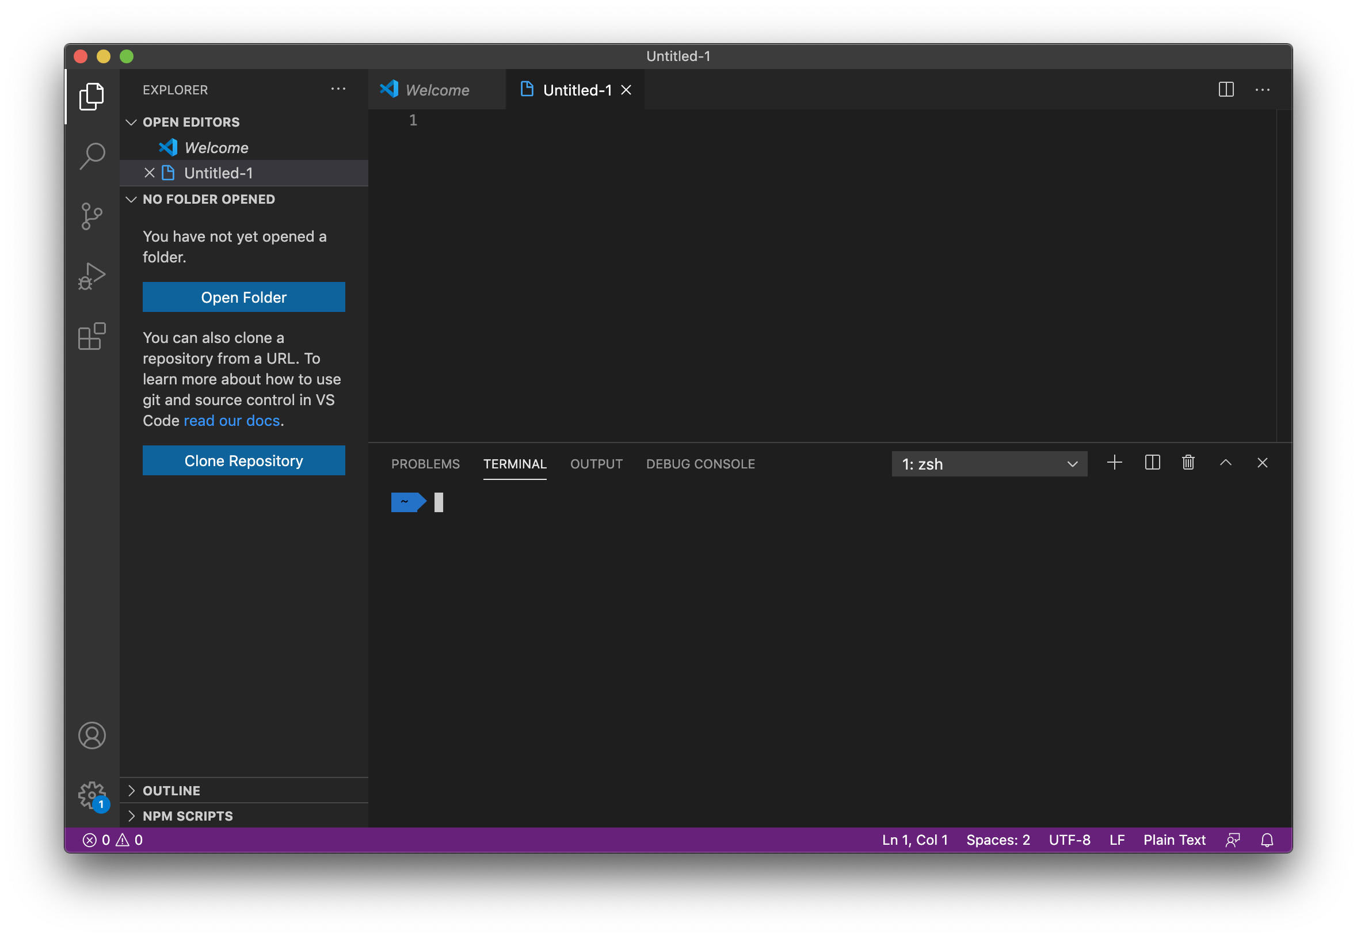Maximize panel size with chevron up

(1225, 463)
